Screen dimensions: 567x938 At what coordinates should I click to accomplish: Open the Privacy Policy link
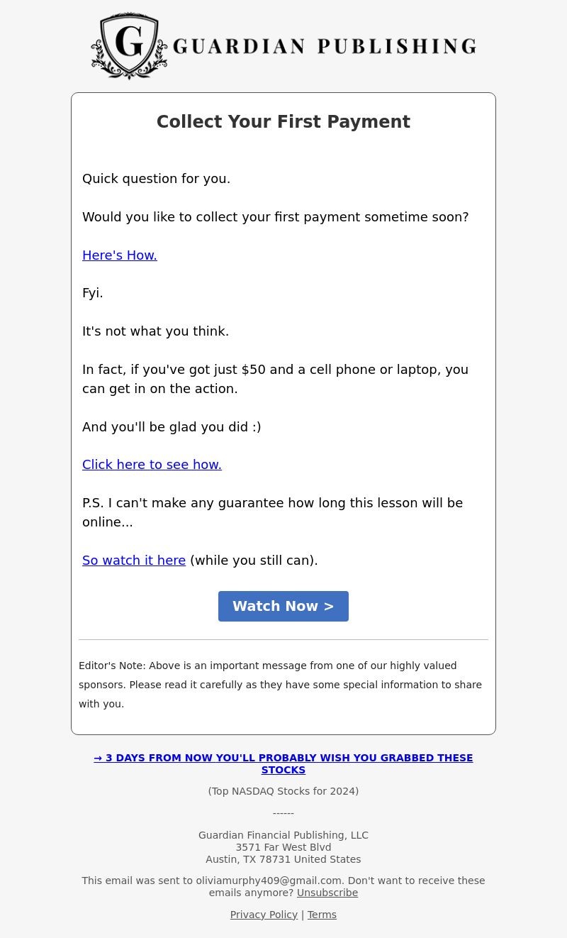tap(264, 915)
